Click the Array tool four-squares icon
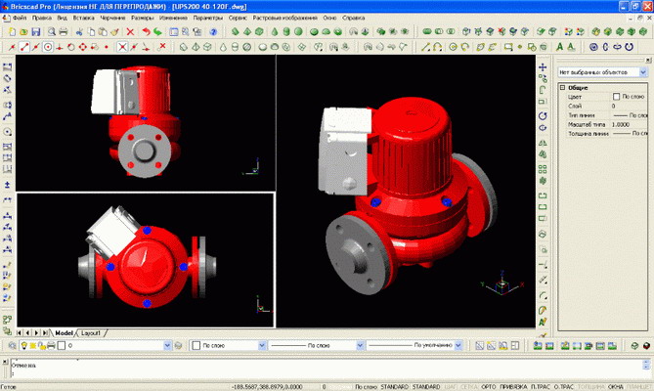 point(543,169)
